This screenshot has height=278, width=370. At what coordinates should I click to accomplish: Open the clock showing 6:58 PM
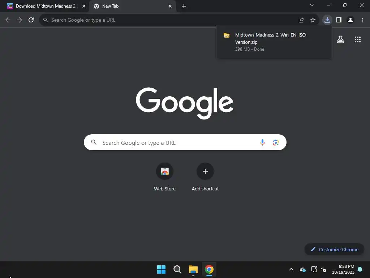coord(343,269)
